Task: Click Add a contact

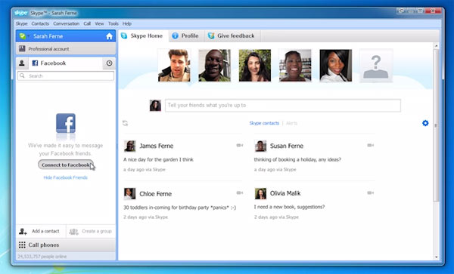Action: [x=41, y=231]
